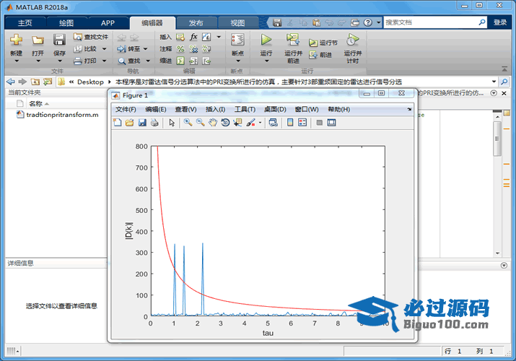Click Go To (转至) in navigate group

[128, 48]
